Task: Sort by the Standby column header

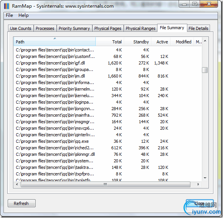Action: [x=138, y=41]
